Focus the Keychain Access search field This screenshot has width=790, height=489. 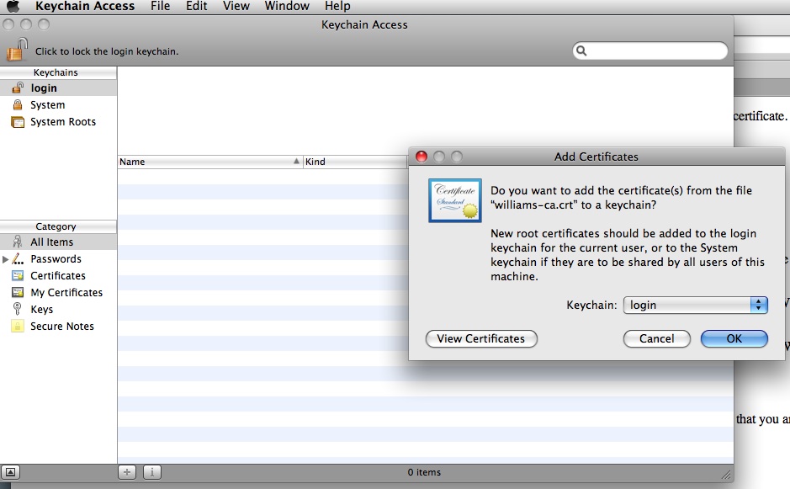point(650,50)
